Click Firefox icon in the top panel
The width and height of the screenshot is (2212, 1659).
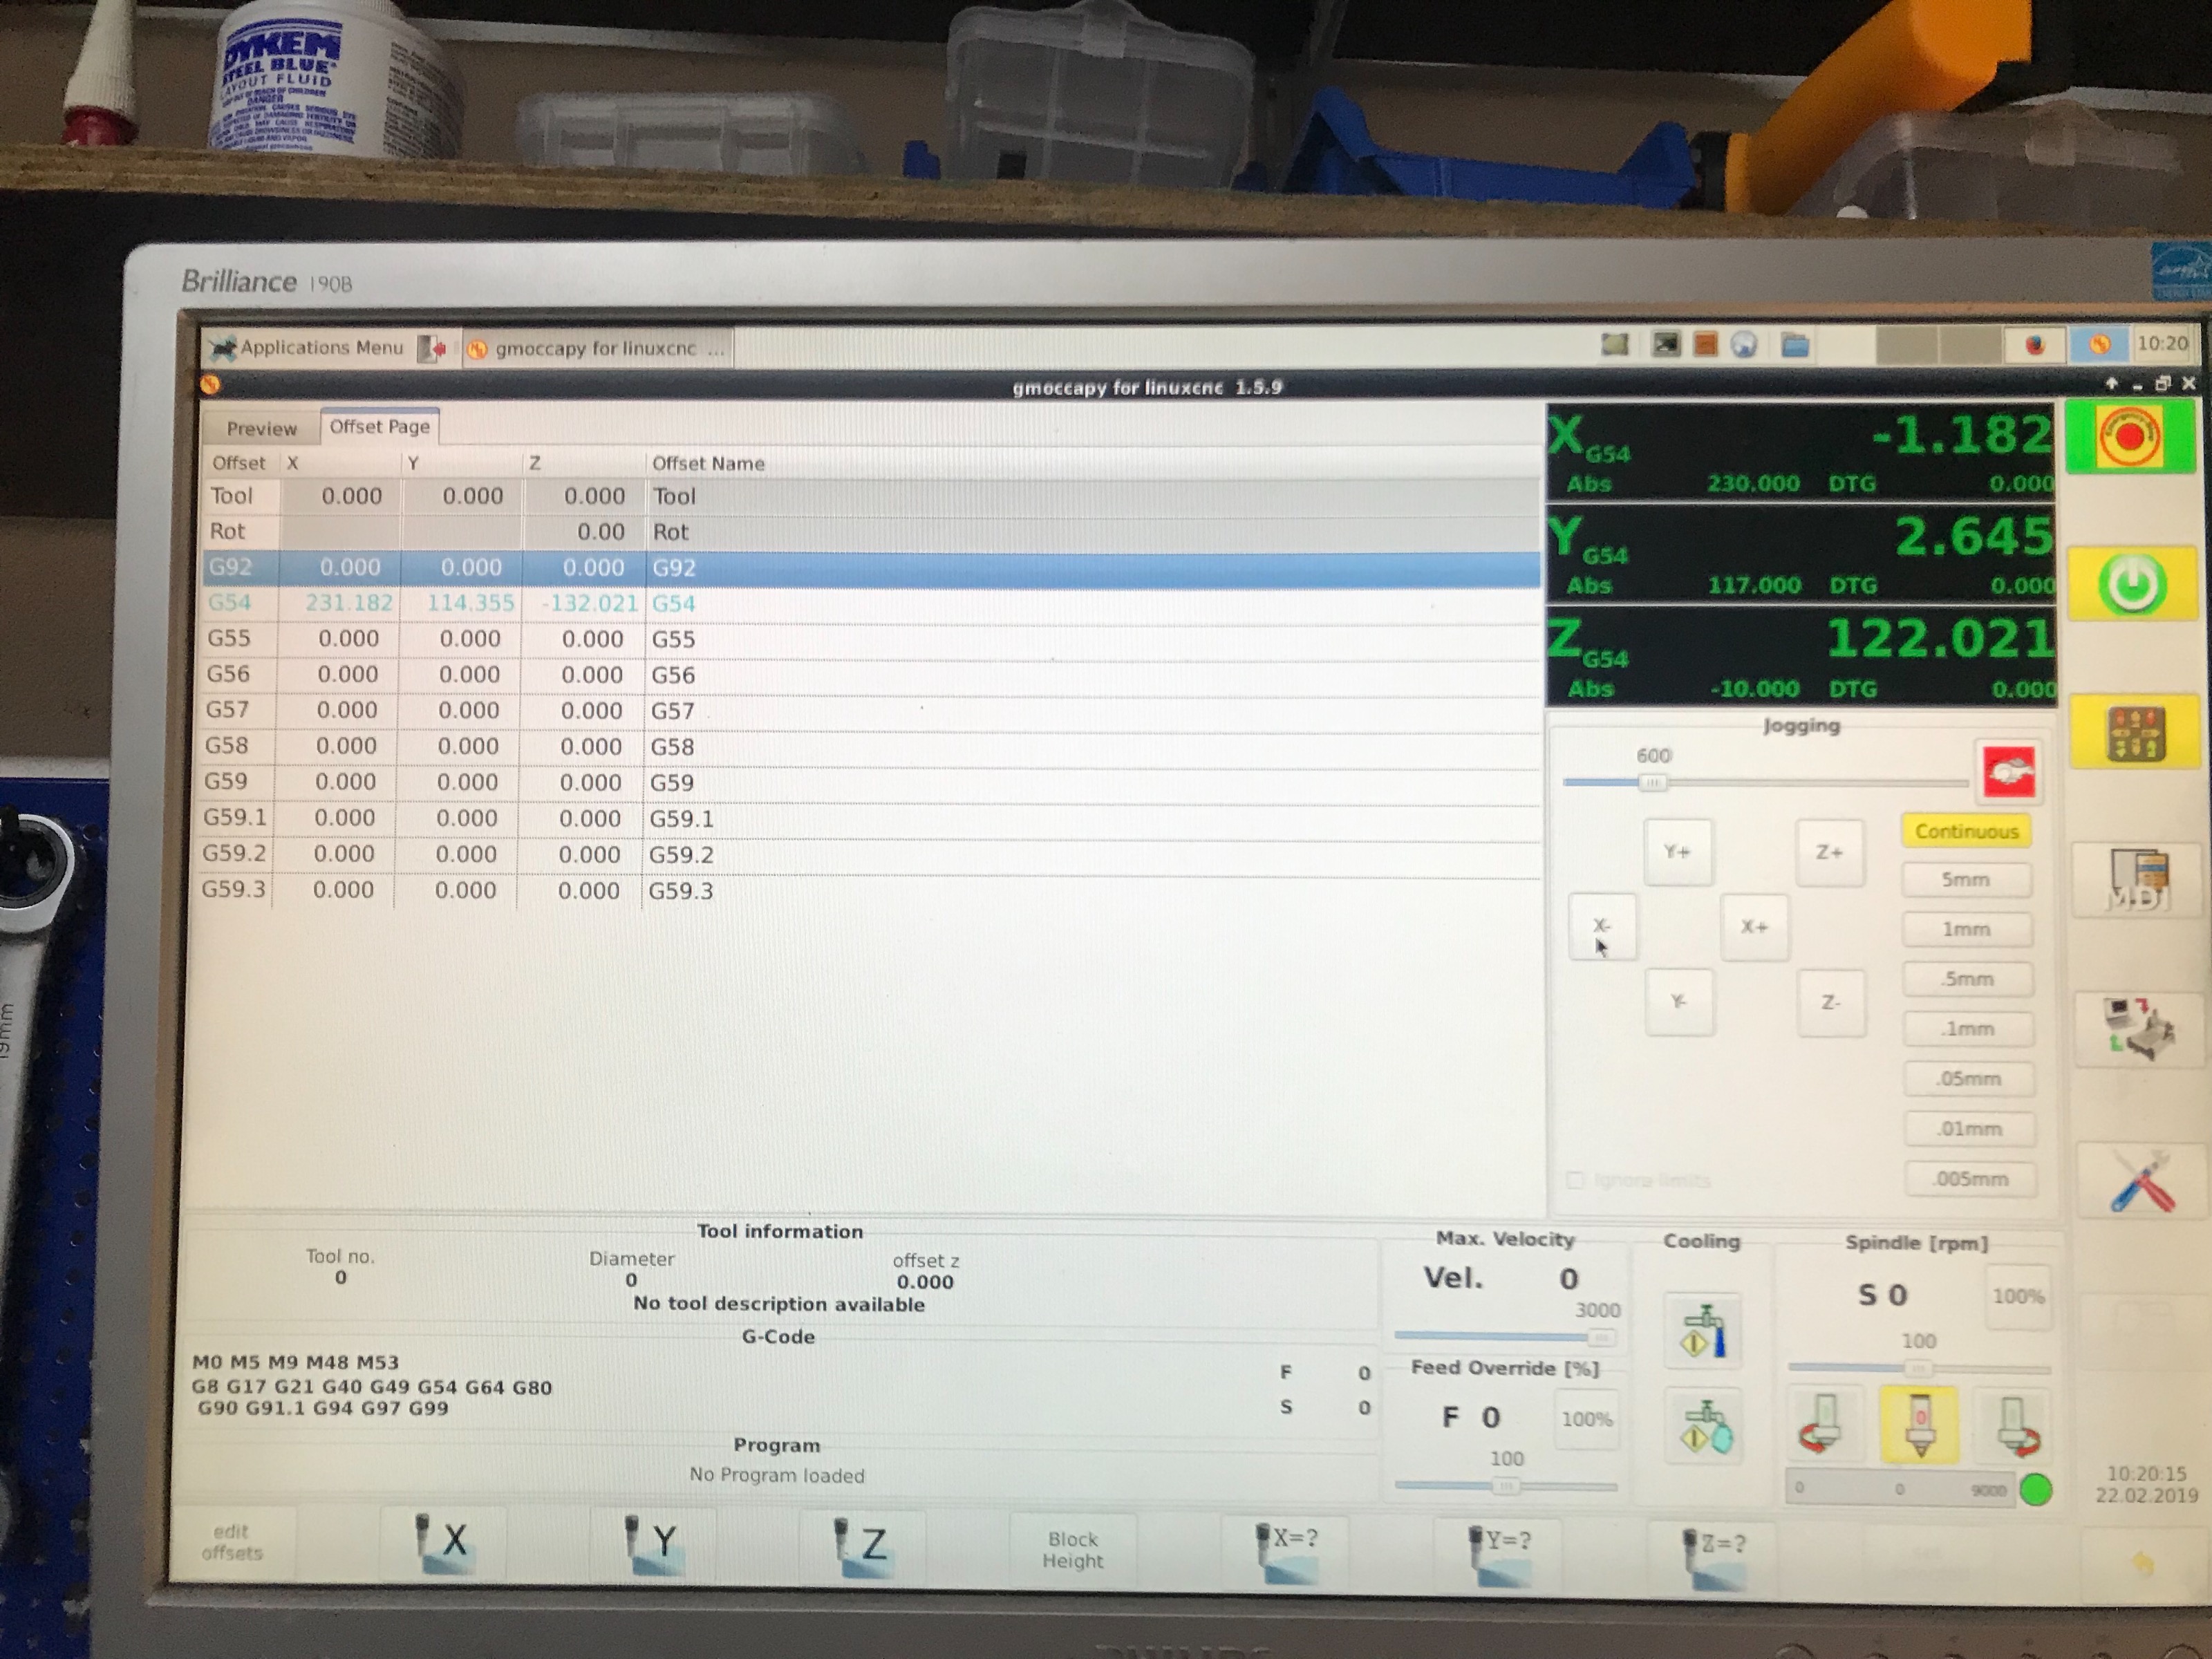2034,346
